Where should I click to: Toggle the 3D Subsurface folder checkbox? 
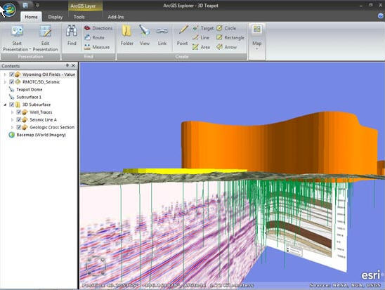click(11, 105)
